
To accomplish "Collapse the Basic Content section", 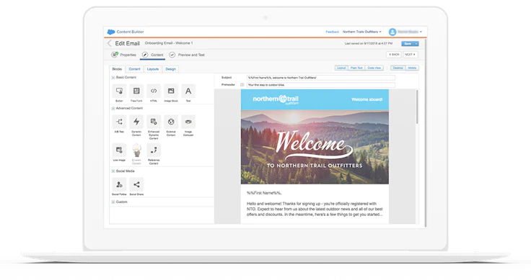I will pos(113,78).
